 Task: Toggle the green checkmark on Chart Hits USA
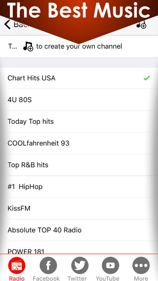coord(147,78)
